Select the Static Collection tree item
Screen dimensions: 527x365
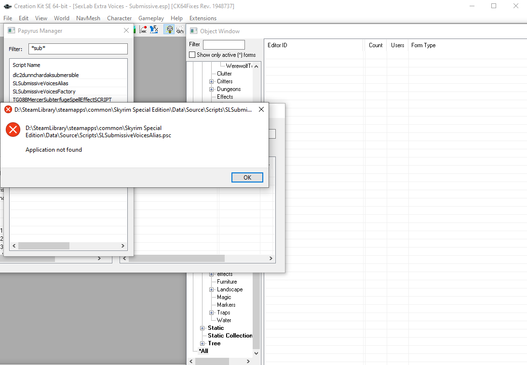pyautogui.click(x=230, y=336)
